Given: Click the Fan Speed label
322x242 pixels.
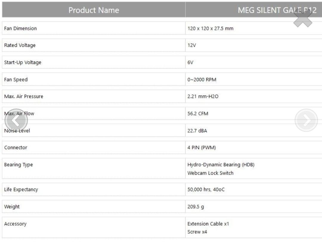Looking at the screenshot, I should (x=16, y=80).
